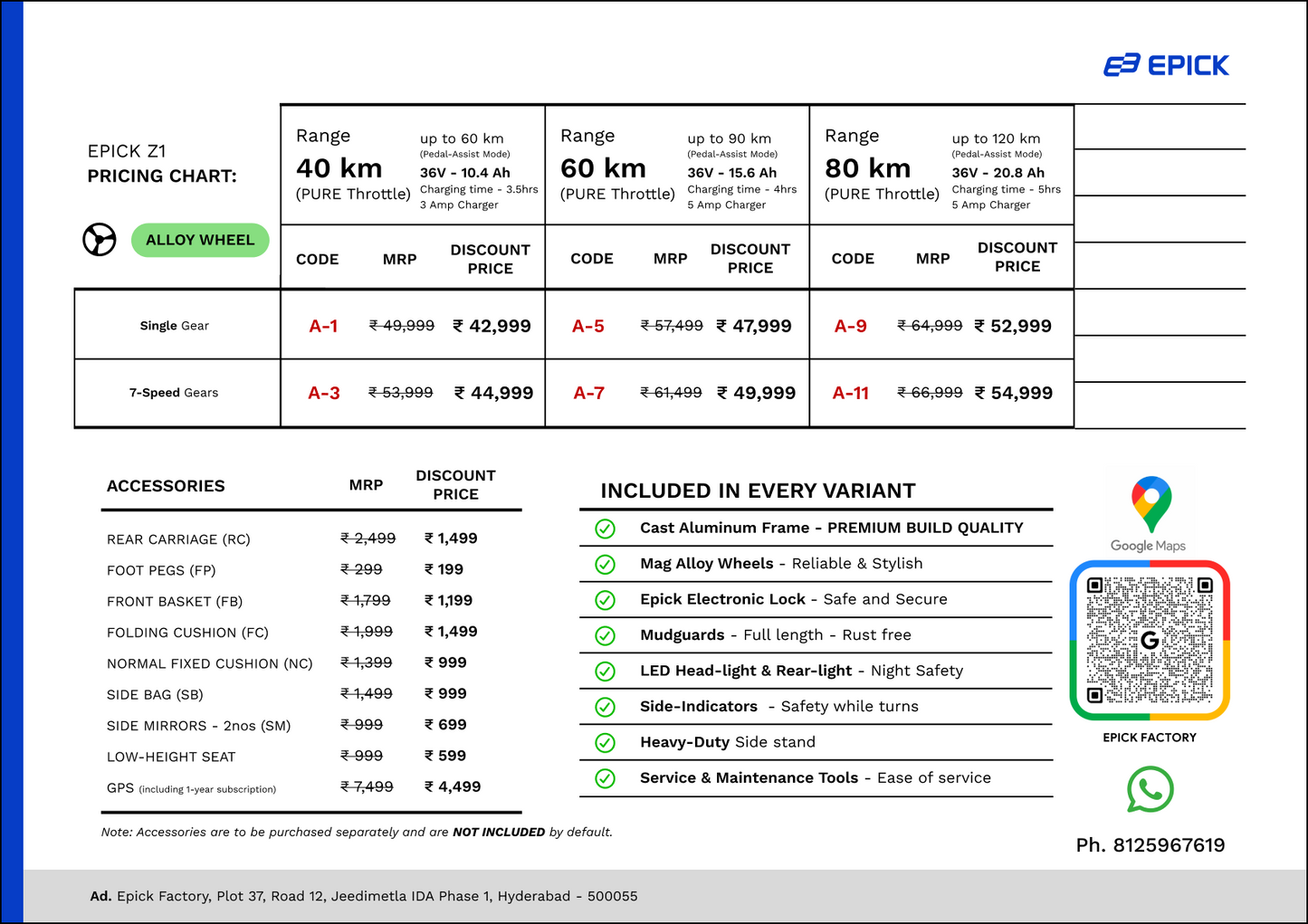This screenshot has height=924, width=1308.
Task: Click checkmark beside Cast Aluminum Frame
Action: coord(606,529)
